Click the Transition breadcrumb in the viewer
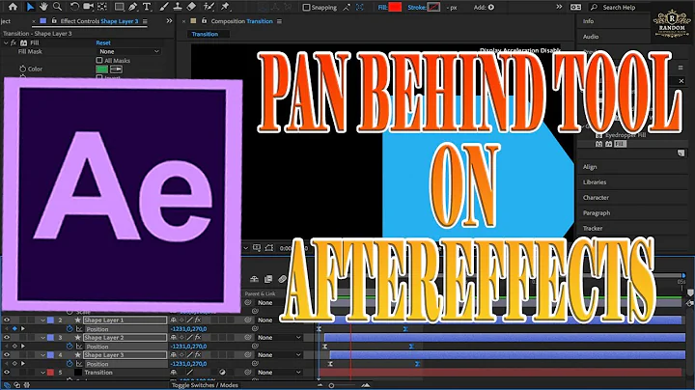Image resolution: width=695 pixels, height=390 pixels. 205,34
